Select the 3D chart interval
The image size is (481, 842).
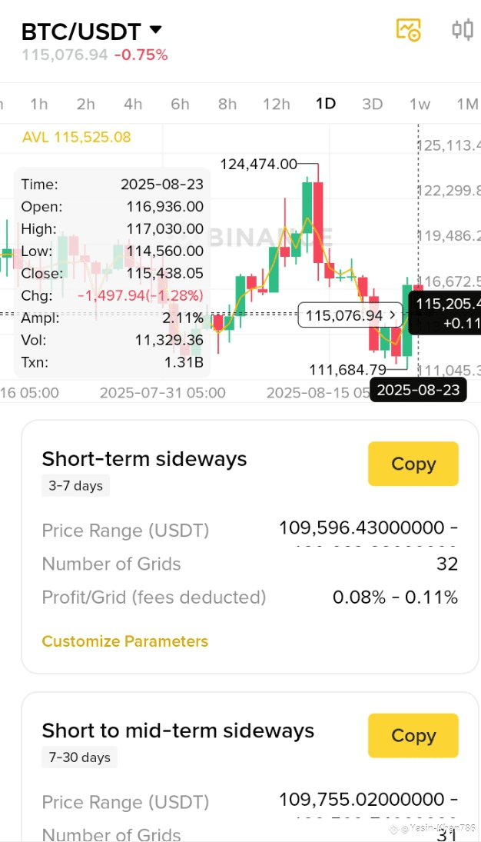click(x=372, y=104)
